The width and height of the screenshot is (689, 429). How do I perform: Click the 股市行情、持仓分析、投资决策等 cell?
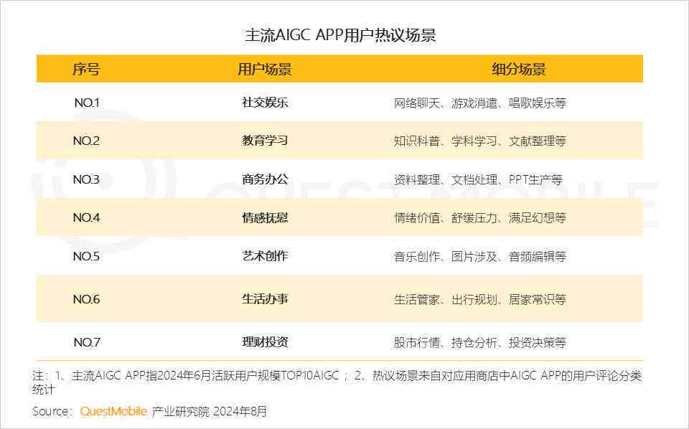pyautogui.click(x=480, y=342)
